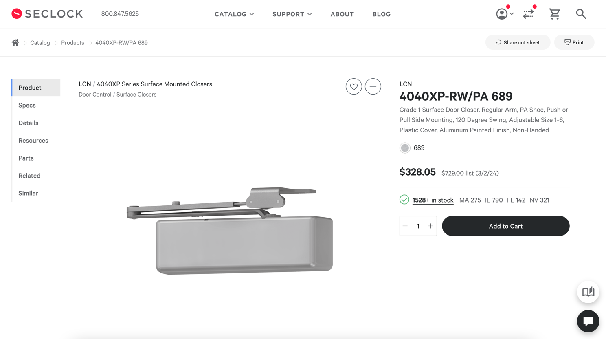
Task: Expand the Catalog menu dropdown
Action: tap(234, 14)
